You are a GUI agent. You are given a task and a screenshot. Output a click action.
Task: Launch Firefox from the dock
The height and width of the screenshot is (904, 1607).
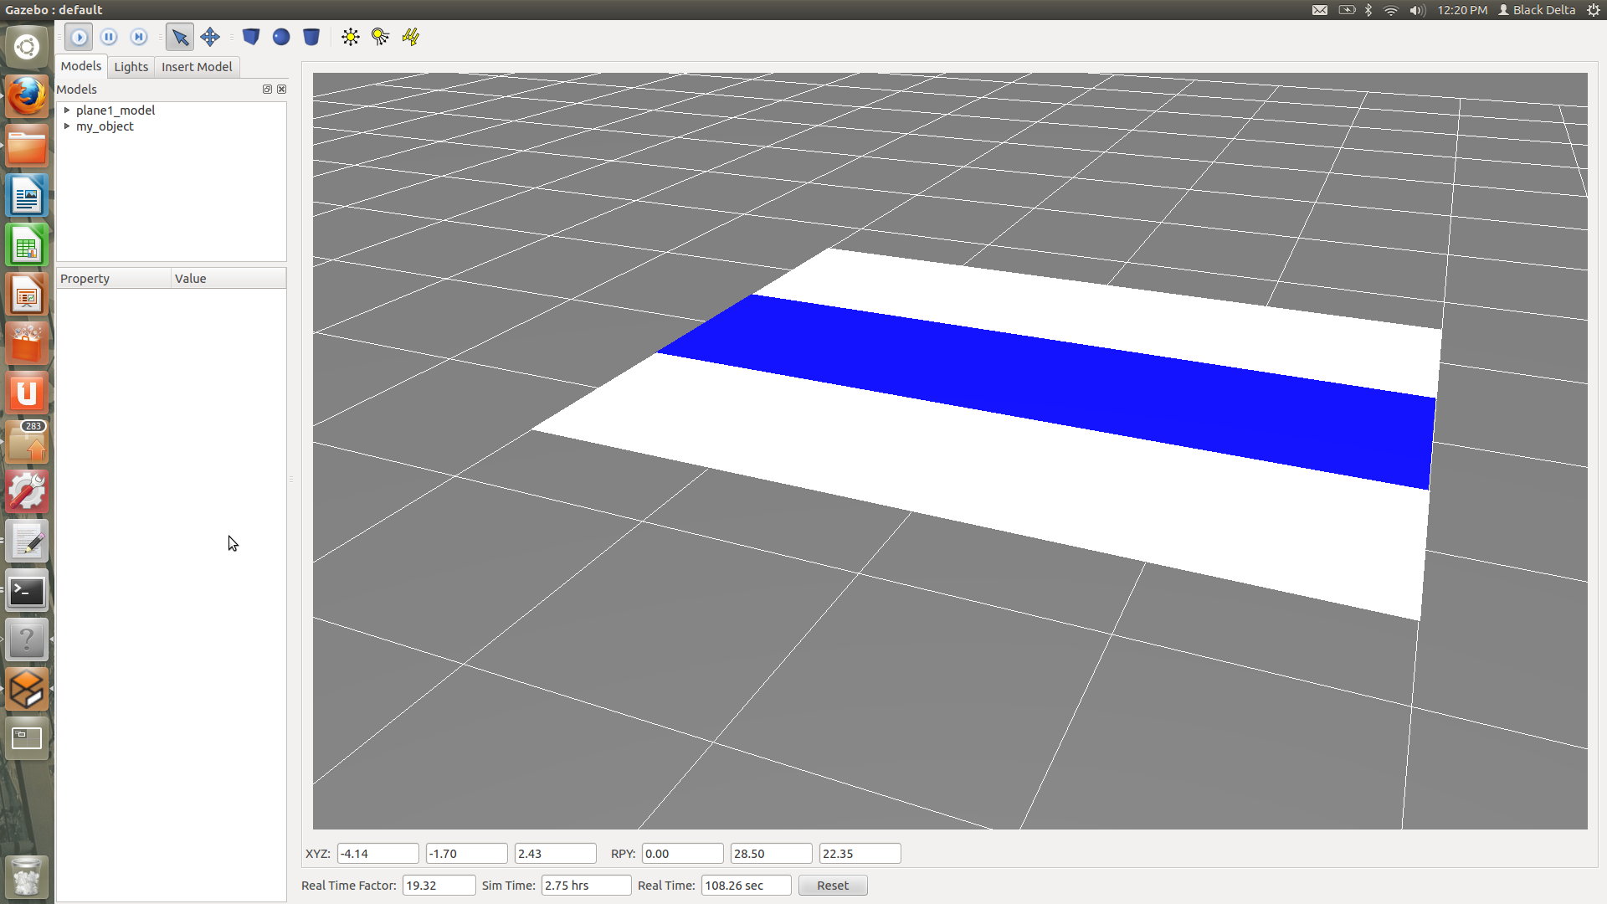pos(27,96)
